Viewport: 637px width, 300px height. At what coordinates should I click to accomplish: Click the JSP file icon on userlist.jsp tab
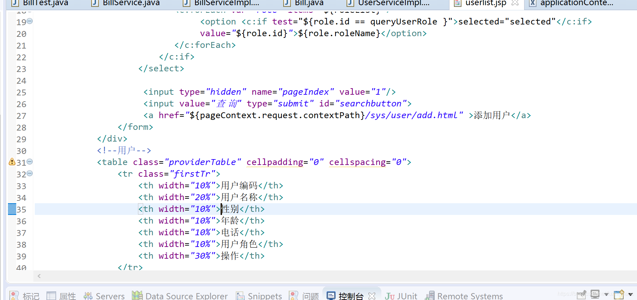pos(458,3)
